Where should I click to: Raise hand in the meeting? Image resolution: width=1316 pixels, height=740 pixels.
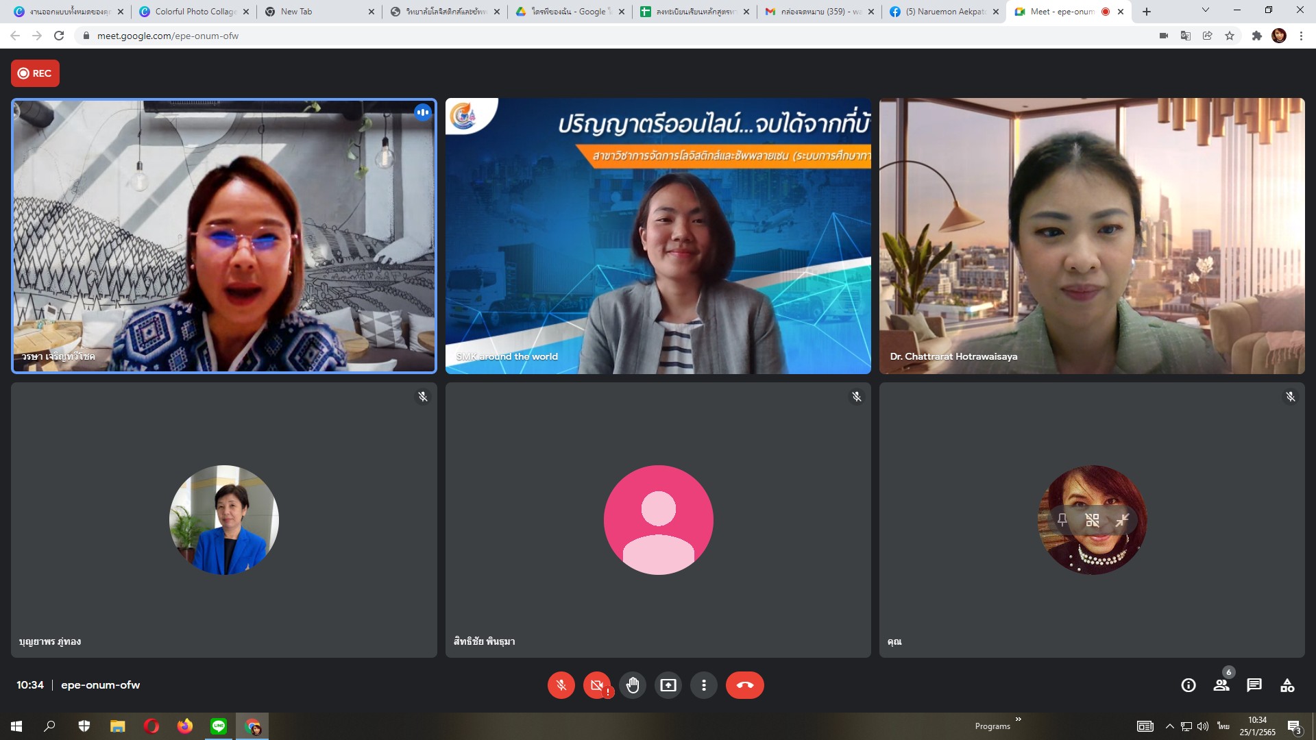coord(633,685)
